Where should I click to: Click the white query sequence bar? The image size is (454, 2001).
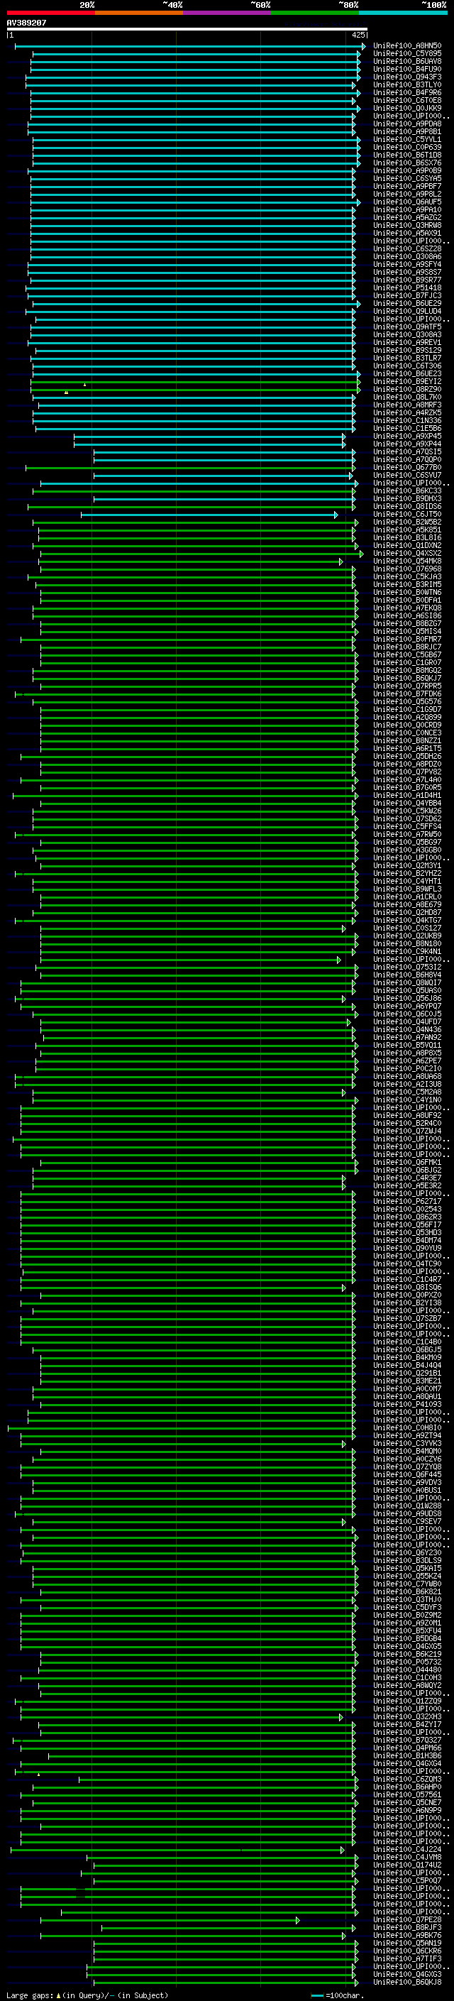pyautogui.click(x=187, y=28)
